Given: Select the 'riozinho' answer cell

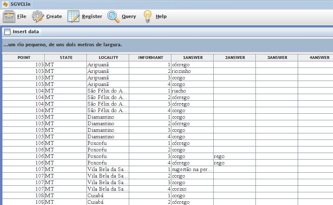Looking at the screenshot, I should click(192, 71).
